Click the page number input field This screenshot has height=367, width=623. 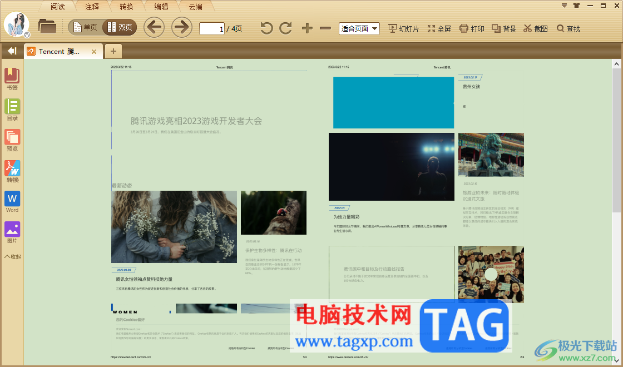[212, 28]
